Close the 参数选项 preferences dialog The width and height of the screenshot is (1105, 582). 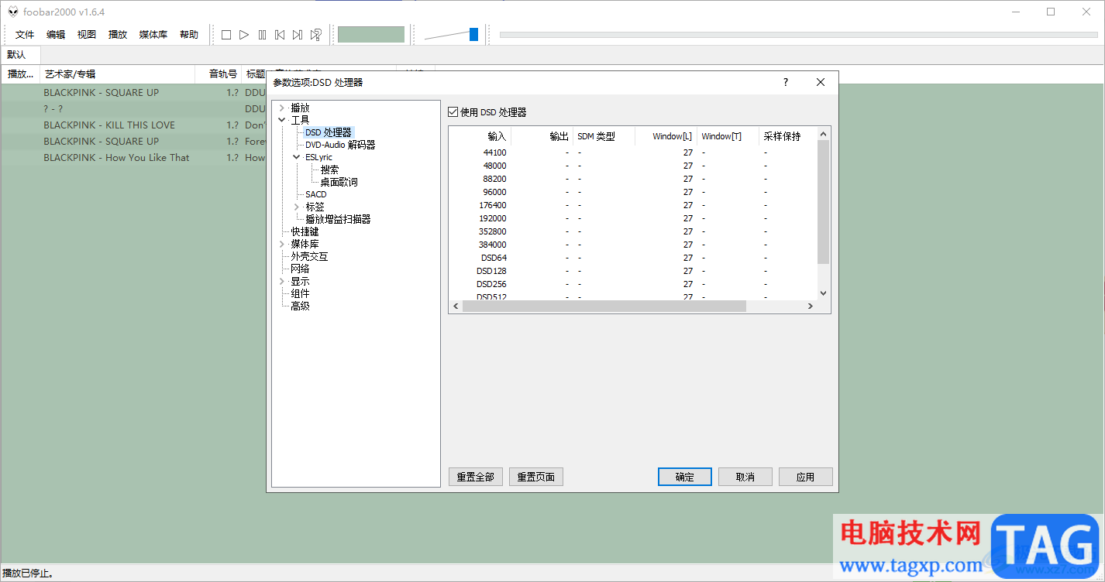point(821,82)
